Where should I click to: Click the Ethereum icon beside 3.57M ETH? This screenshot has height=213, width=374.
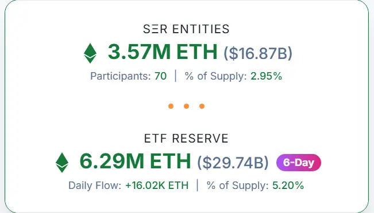pos(90,53)
